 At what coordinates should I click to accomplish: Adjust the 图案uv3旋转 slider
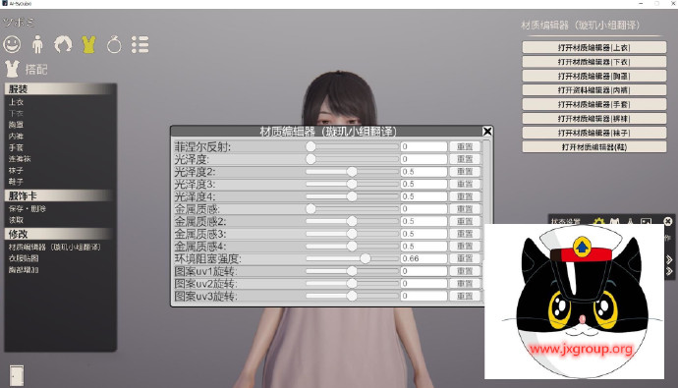pos(352,296)
